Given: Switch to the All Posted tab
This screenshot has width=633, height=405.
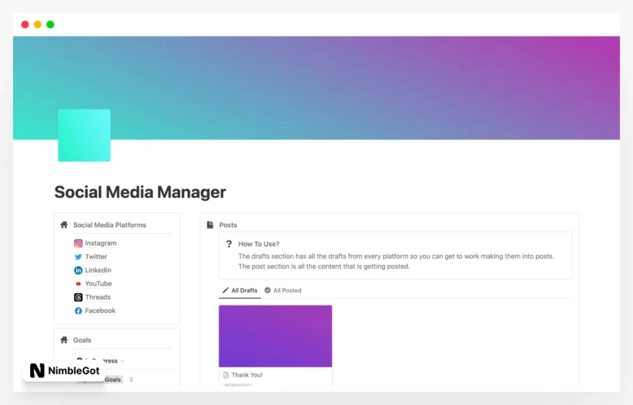Looking at the screenshot, I should tap(287, 290).
